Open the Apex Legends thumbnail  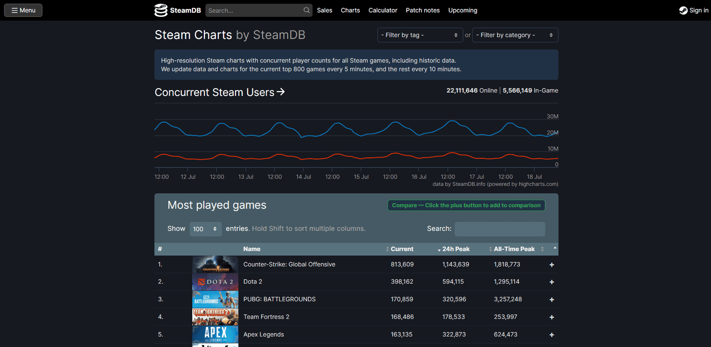[215, 335]
